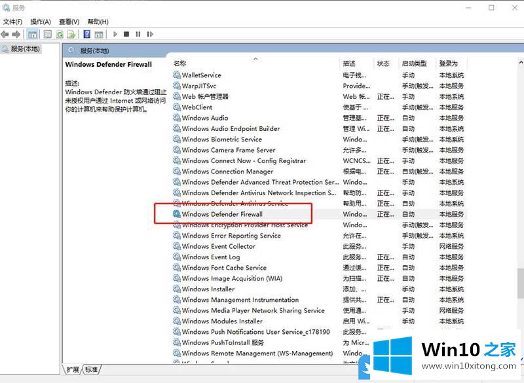Click the Windows Defender Firewall gear icon
The image size is (524, 383).
[x=176, y=214]
